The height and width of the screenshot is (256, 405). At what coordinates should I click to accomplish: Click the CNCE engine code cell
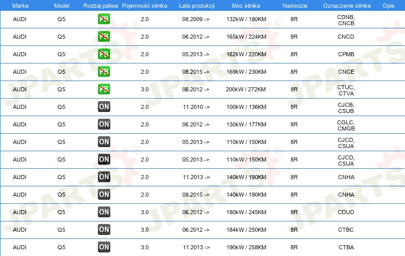click(x=346, y=72)
